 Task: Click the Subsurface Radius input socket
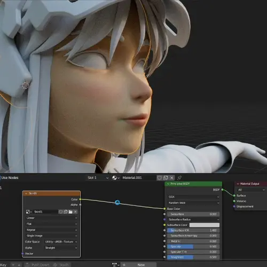164,219
